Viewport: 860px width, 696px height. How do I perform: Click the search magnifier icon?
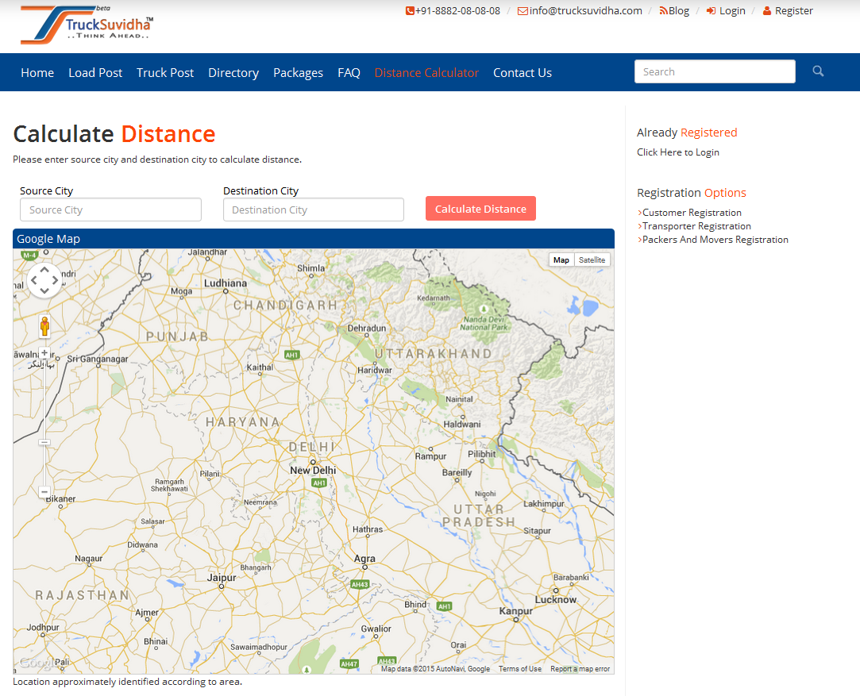[x=818, y=71]
